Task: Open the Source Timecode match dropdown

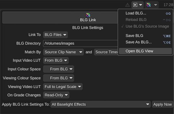Action: 106,52
